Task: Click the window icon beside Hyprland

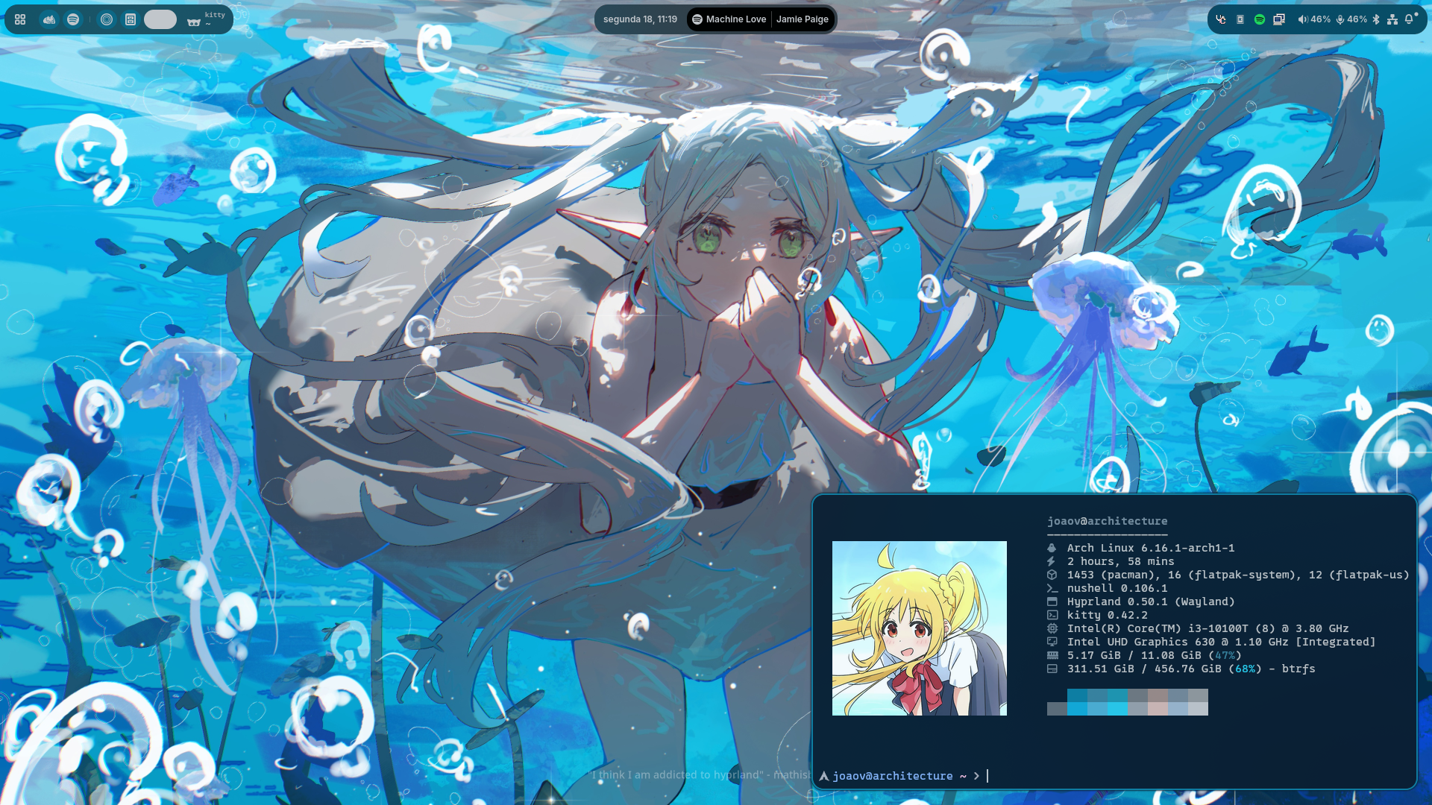Action: point(1052,602)
